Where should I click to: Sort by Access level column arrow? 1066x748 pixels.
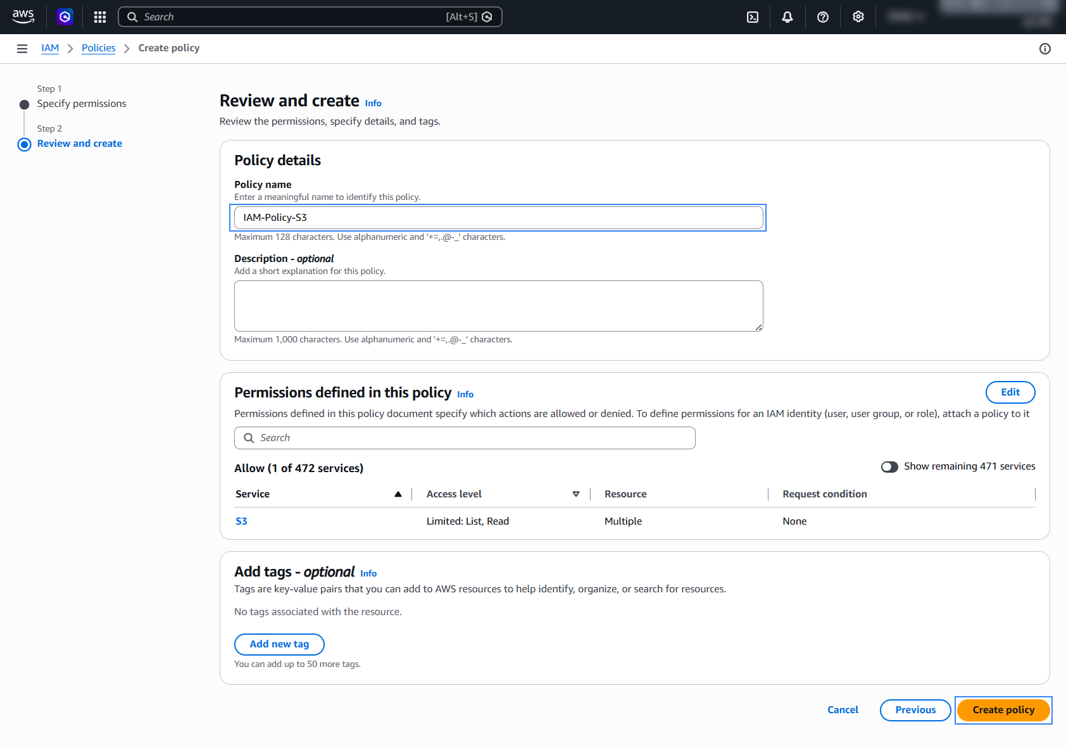pyautogui.click(x=576, y=494)
